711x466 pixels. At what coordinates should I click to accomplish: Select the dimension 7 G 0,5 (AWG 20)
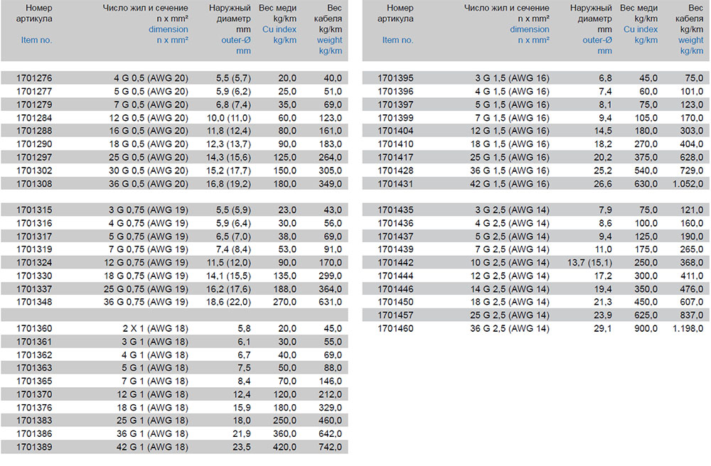pos(151,104)
